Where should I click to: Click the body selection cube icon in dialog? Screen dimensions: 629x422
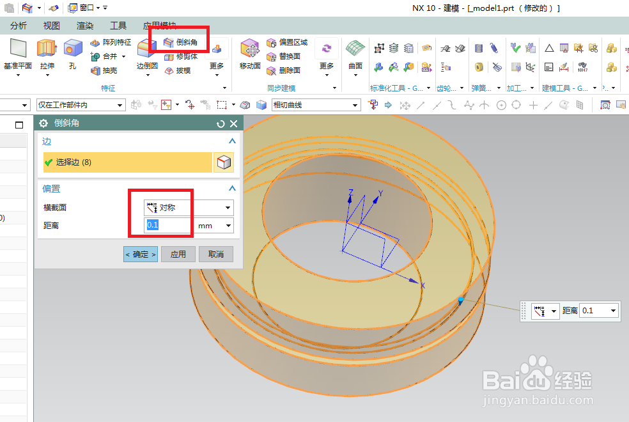[224, 162]
